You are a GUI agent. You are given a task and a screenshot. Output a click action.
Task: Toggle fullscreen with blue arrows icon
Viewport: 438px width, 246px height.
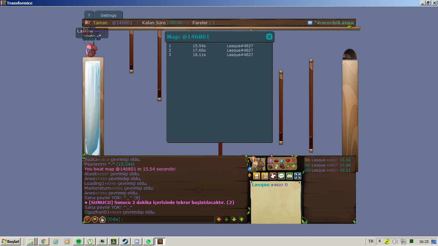[x=298, y=176]
